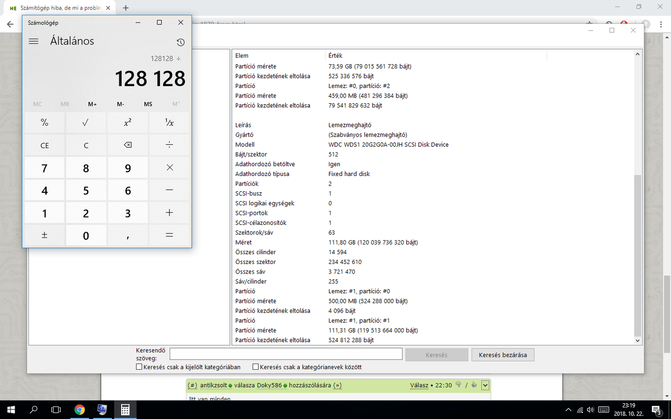Click the '(#)' permalink on antikzsolt's post

tap(192, 385)
